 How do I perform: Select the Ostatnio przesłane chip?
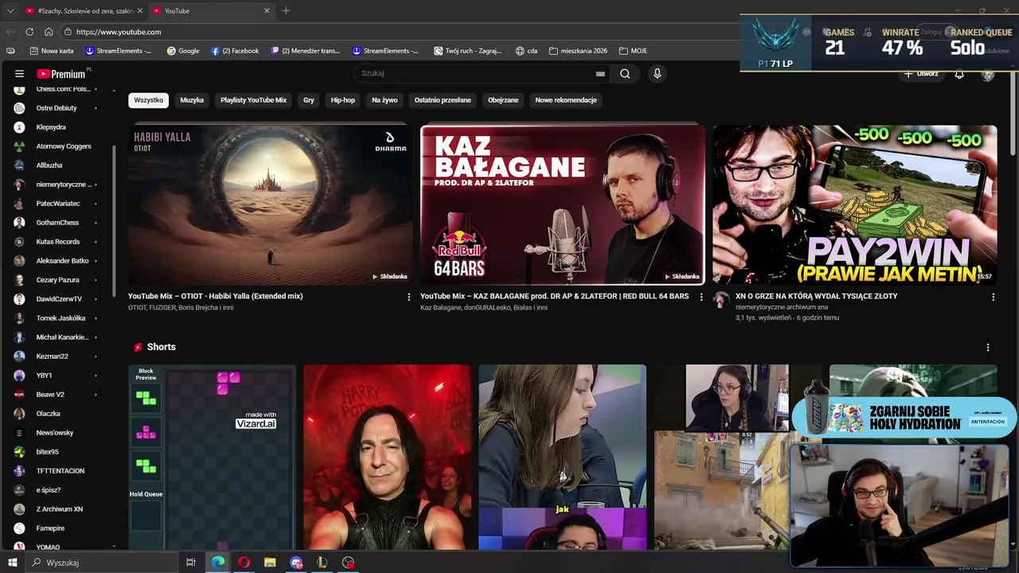point(443,100)
